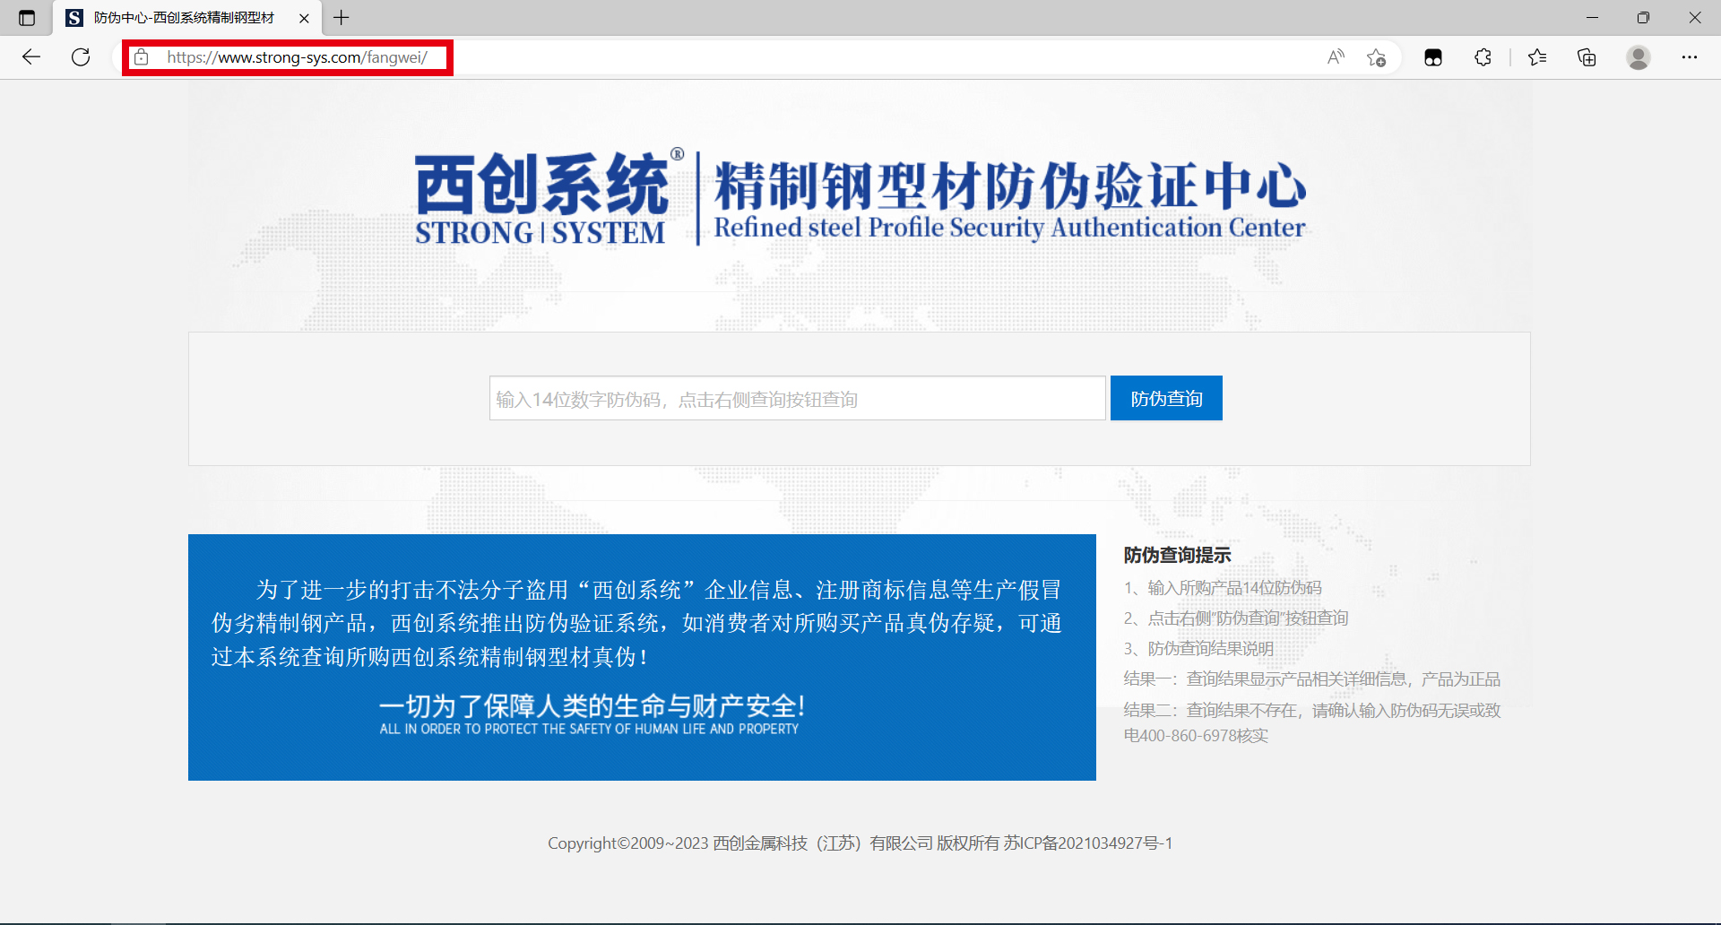Click the 西创系统 STRONG SYSTEM logo
Screen dimensions: 1721x925
pos(541,199)
